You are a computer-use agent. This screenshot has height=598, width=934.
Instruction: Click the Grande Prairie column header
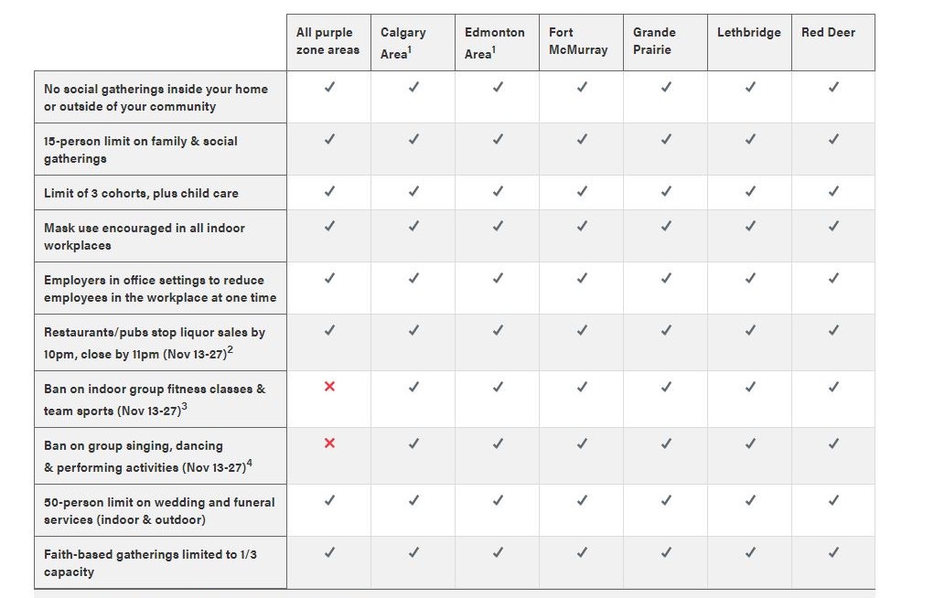654,41
